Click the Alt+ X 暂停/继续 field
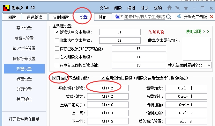The height and width of the screenshot is (126, 215). click(x=108, y=96)
